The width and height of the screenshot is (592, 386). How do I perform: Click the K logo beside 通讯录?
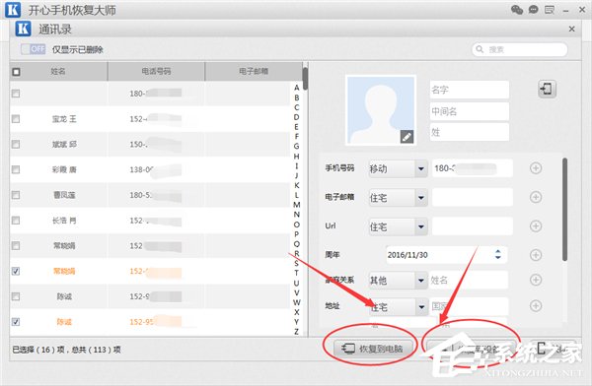tap(23, 29)
